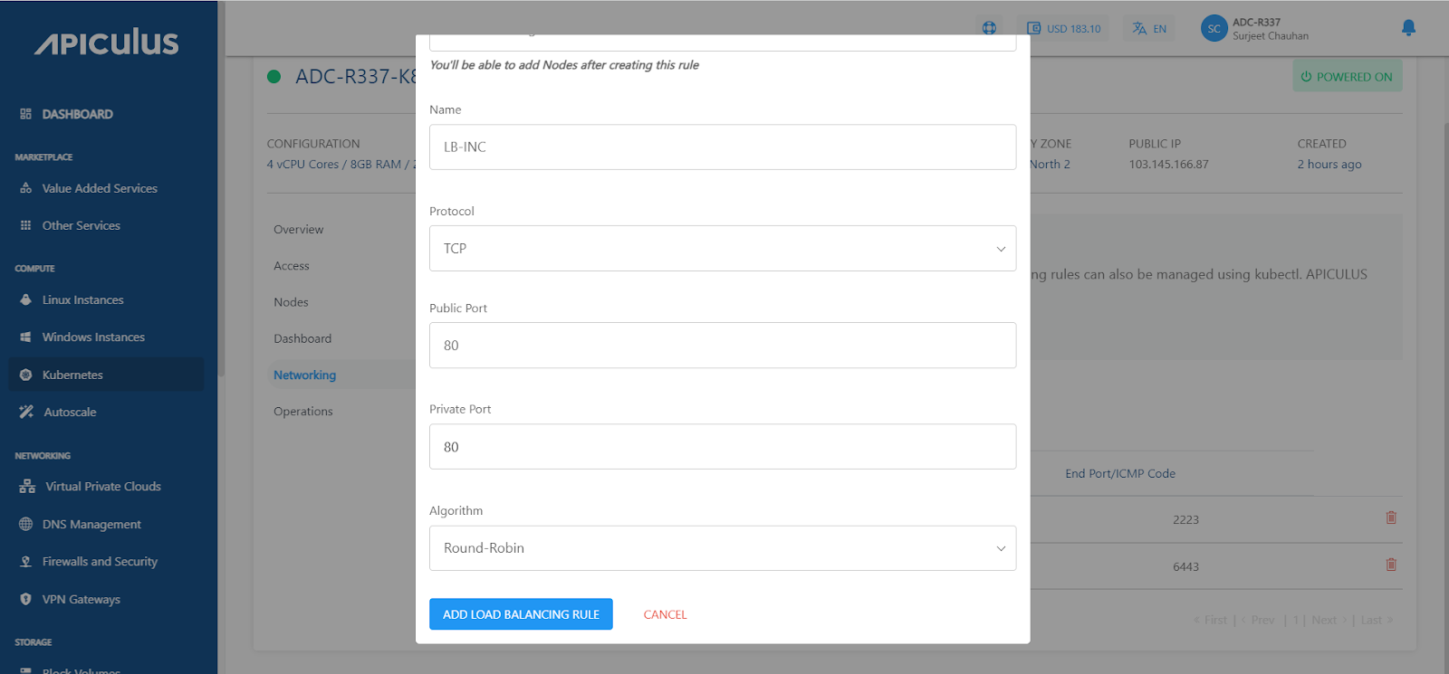Delete the rule with port 6443

pos(1391,565)
